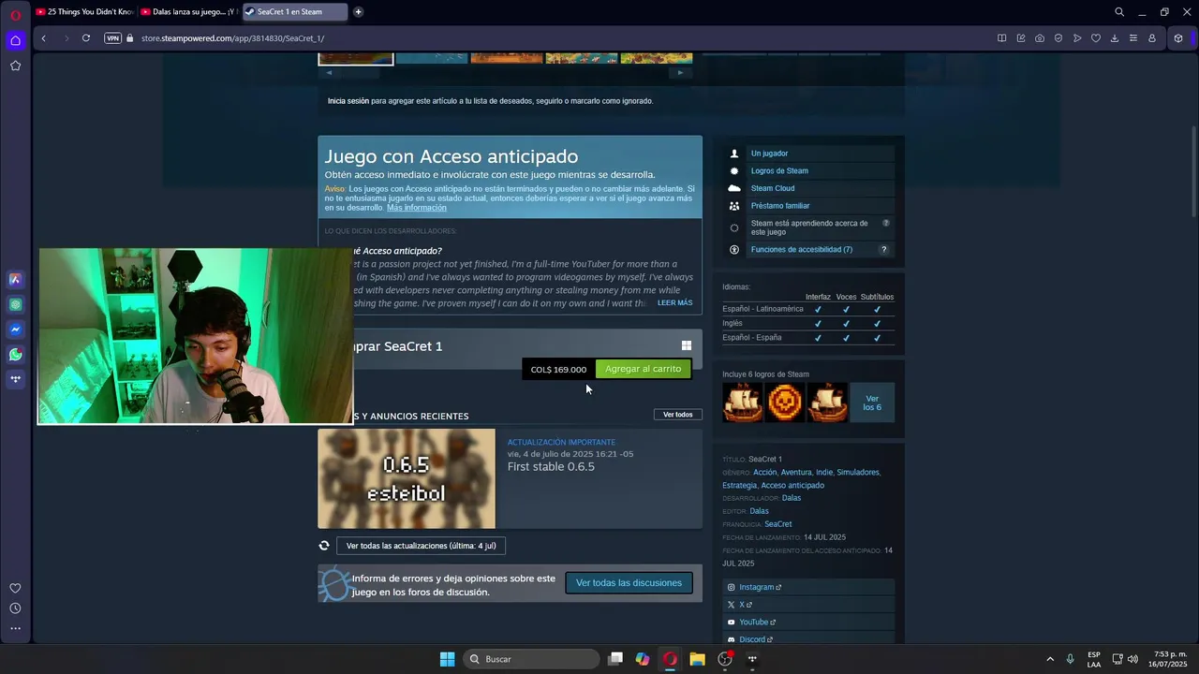The height and width of the screenshot is (674, 1199).
Task: Open WhatsApp in the Opera sidebar
Action: pyautogui.click(x=15, y=355)
